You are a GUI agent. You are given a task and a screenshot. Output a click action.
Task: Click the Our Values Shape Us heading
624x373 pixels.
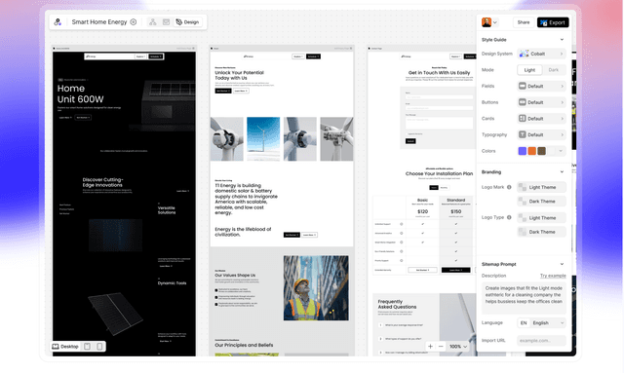(235, 276)
